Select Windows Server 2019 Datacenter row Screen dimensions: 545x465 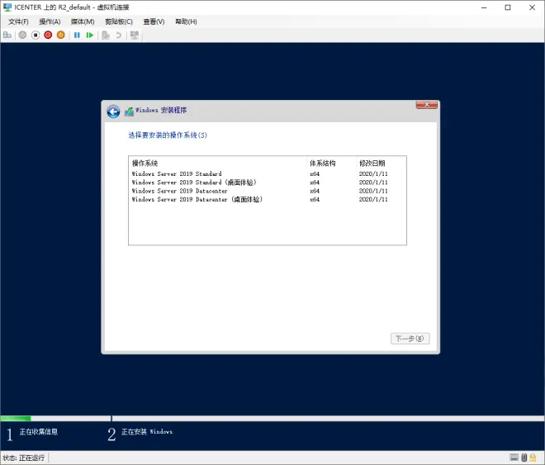click(x=267, y=191)
